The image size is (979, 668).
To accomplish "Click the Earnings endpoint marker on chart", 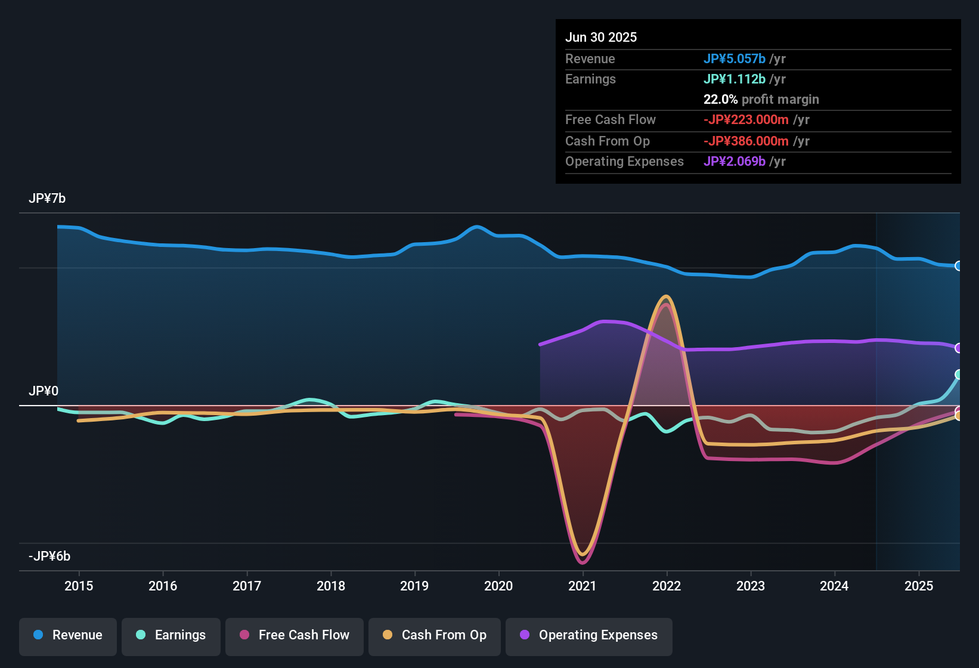I will [959, 375].
